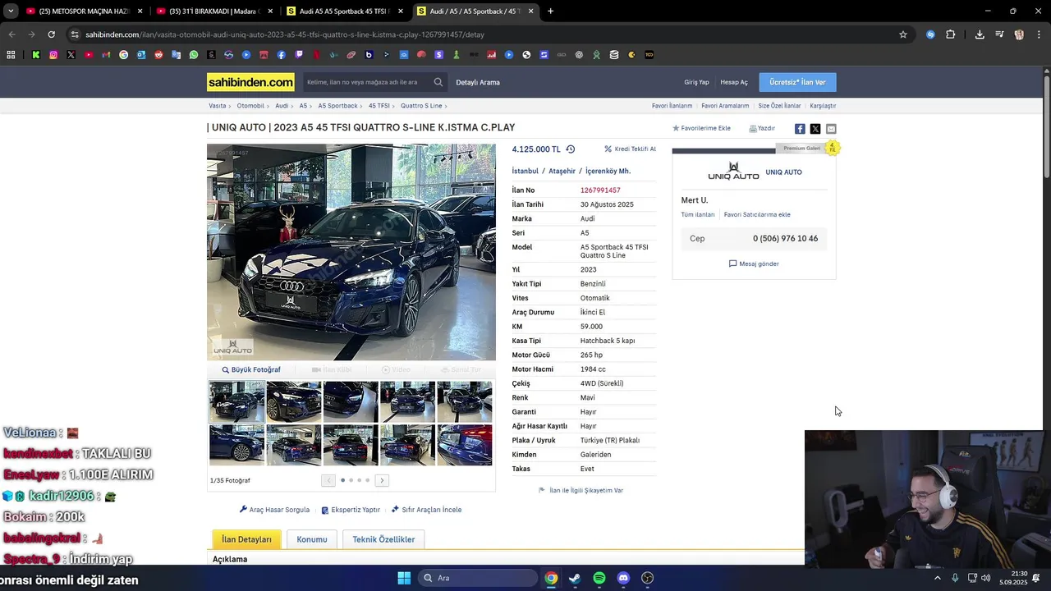
Task: Open Spotify from the taskbar
Action: tap(599, 578)
